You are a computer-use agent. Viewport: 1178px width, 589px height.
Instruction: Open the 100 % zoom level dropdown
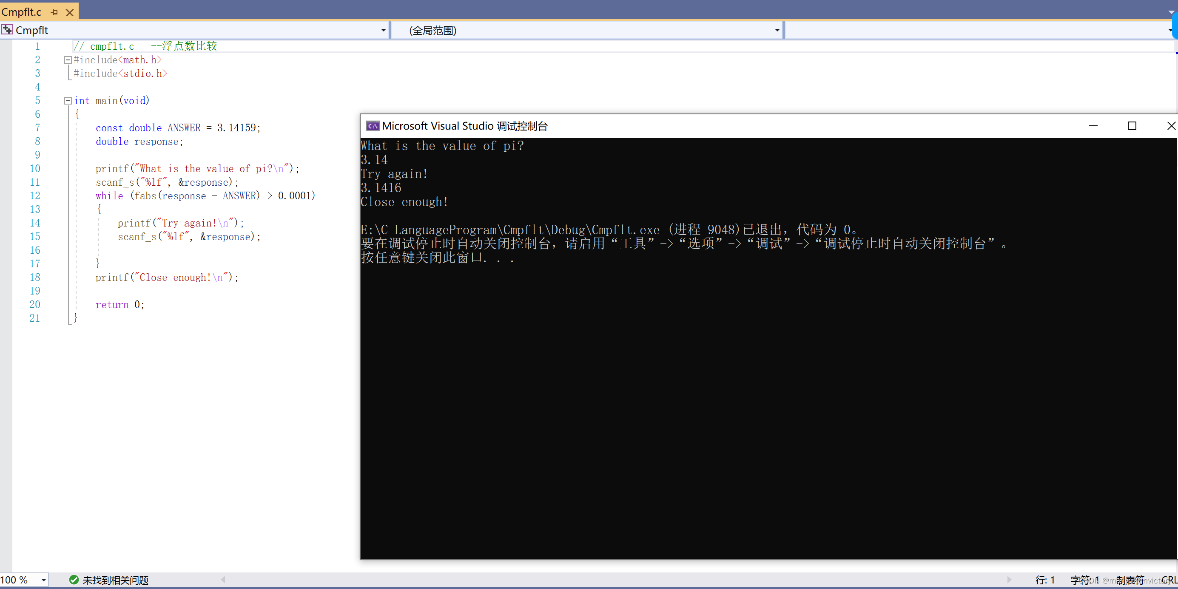click(x=43, y=580)
